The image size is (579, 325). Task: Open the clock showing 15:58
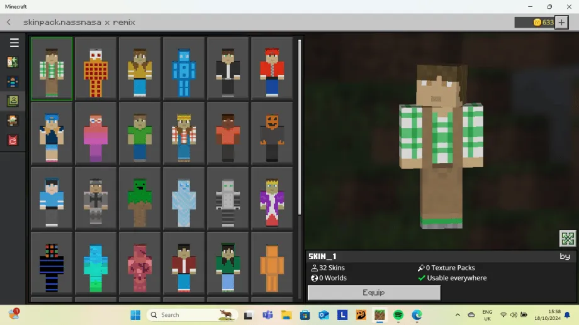548,315
